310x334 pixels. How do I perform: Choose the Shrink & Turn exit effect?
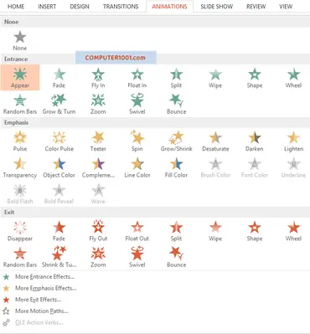[x=59, y=258]
